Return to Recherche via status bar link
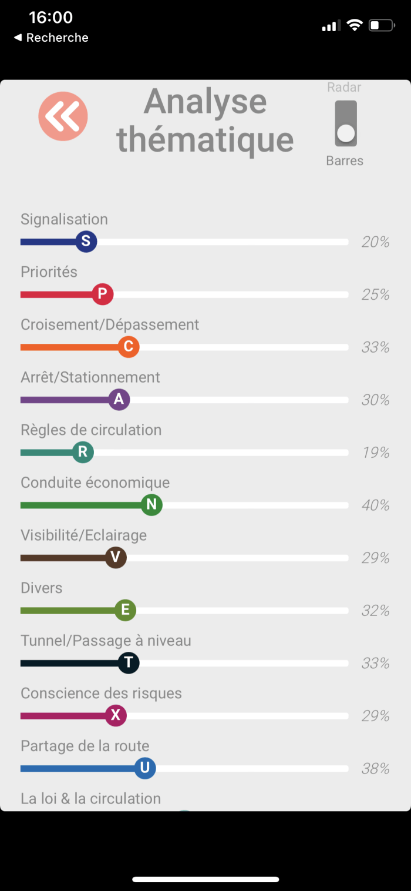Viewport: 411px width, 891px height. 51,38
